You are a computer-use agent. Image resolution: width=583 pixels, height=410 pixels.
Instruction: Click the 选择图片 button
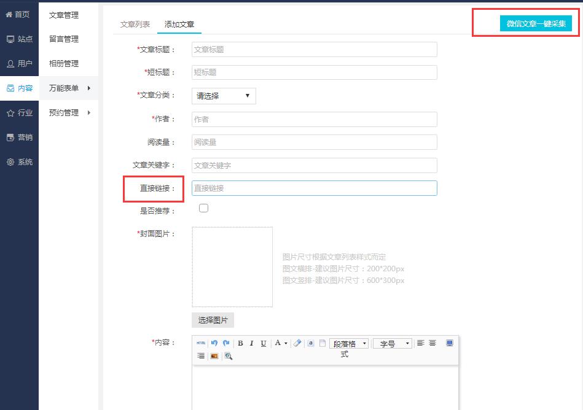213,320
